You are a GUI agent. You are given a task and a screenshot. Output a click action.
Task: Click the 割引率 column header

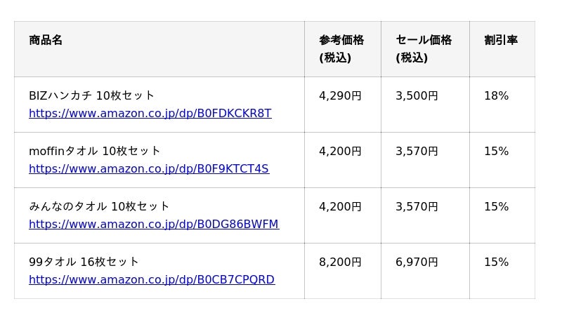[500, 41]
